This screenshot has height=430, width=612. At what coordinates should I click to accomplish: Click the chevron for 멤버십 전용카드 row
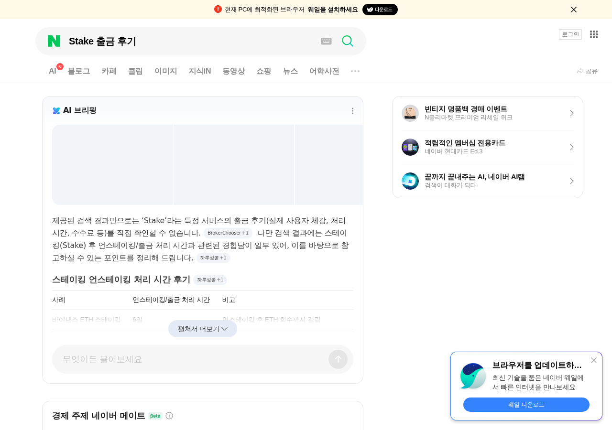point(571,147)
